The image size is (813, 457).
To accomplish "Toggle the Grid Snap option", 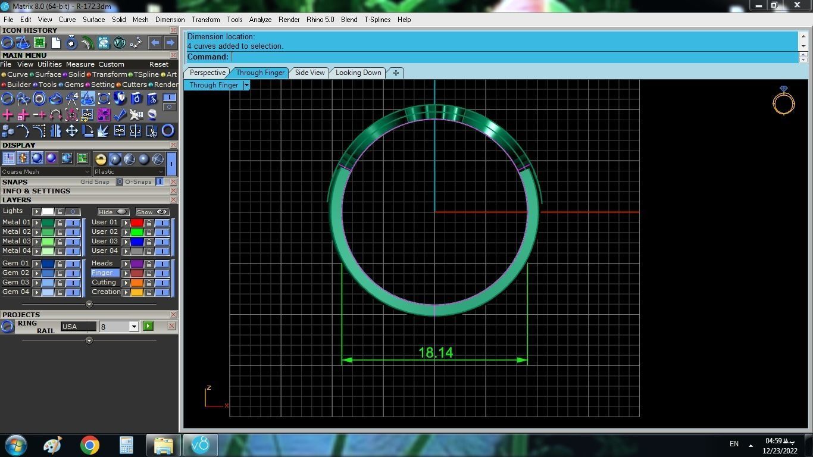I will (x=120, y=181).
